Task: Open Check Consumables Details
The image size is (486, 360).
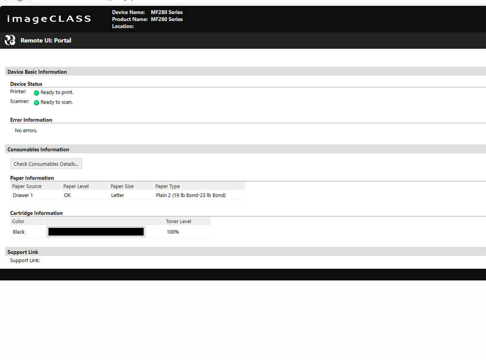Action: coord(46,164)
